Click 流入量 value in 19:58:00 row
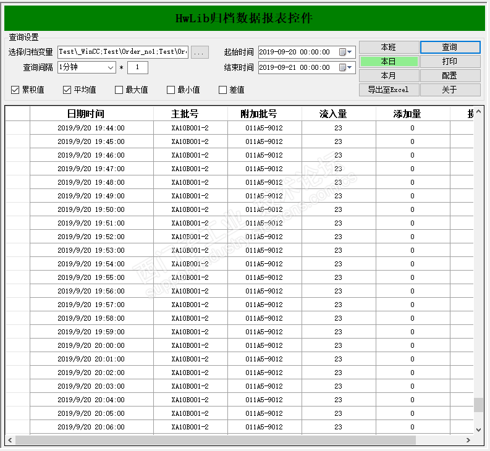490x451 pixels. (339, 318)
